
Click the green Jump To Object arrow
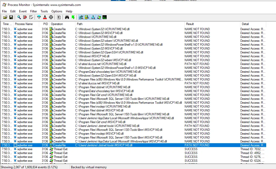(x=73, y=17)
